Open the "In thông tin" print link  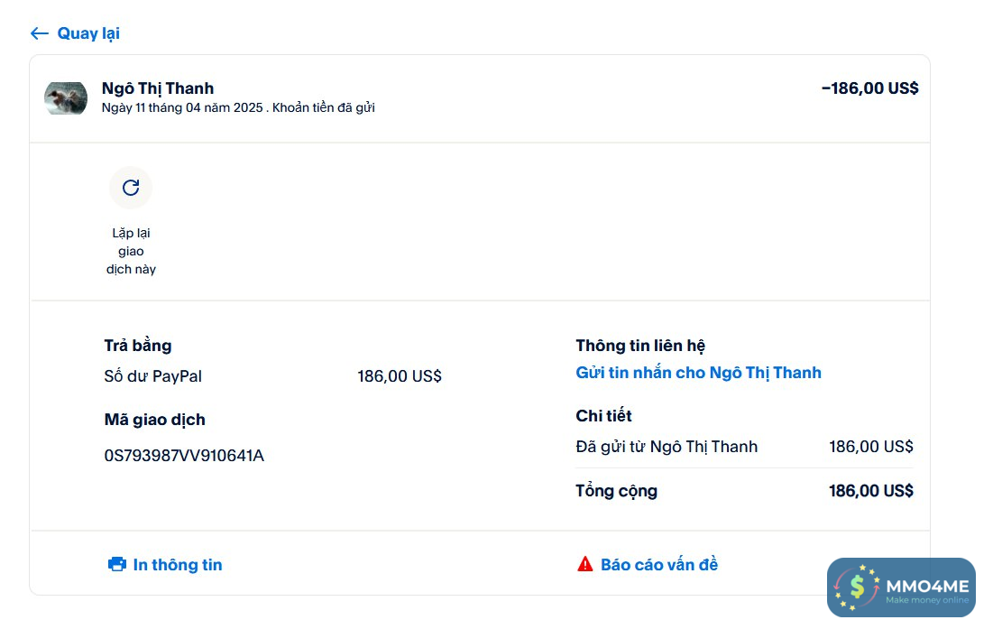click(x=178, y=565)
